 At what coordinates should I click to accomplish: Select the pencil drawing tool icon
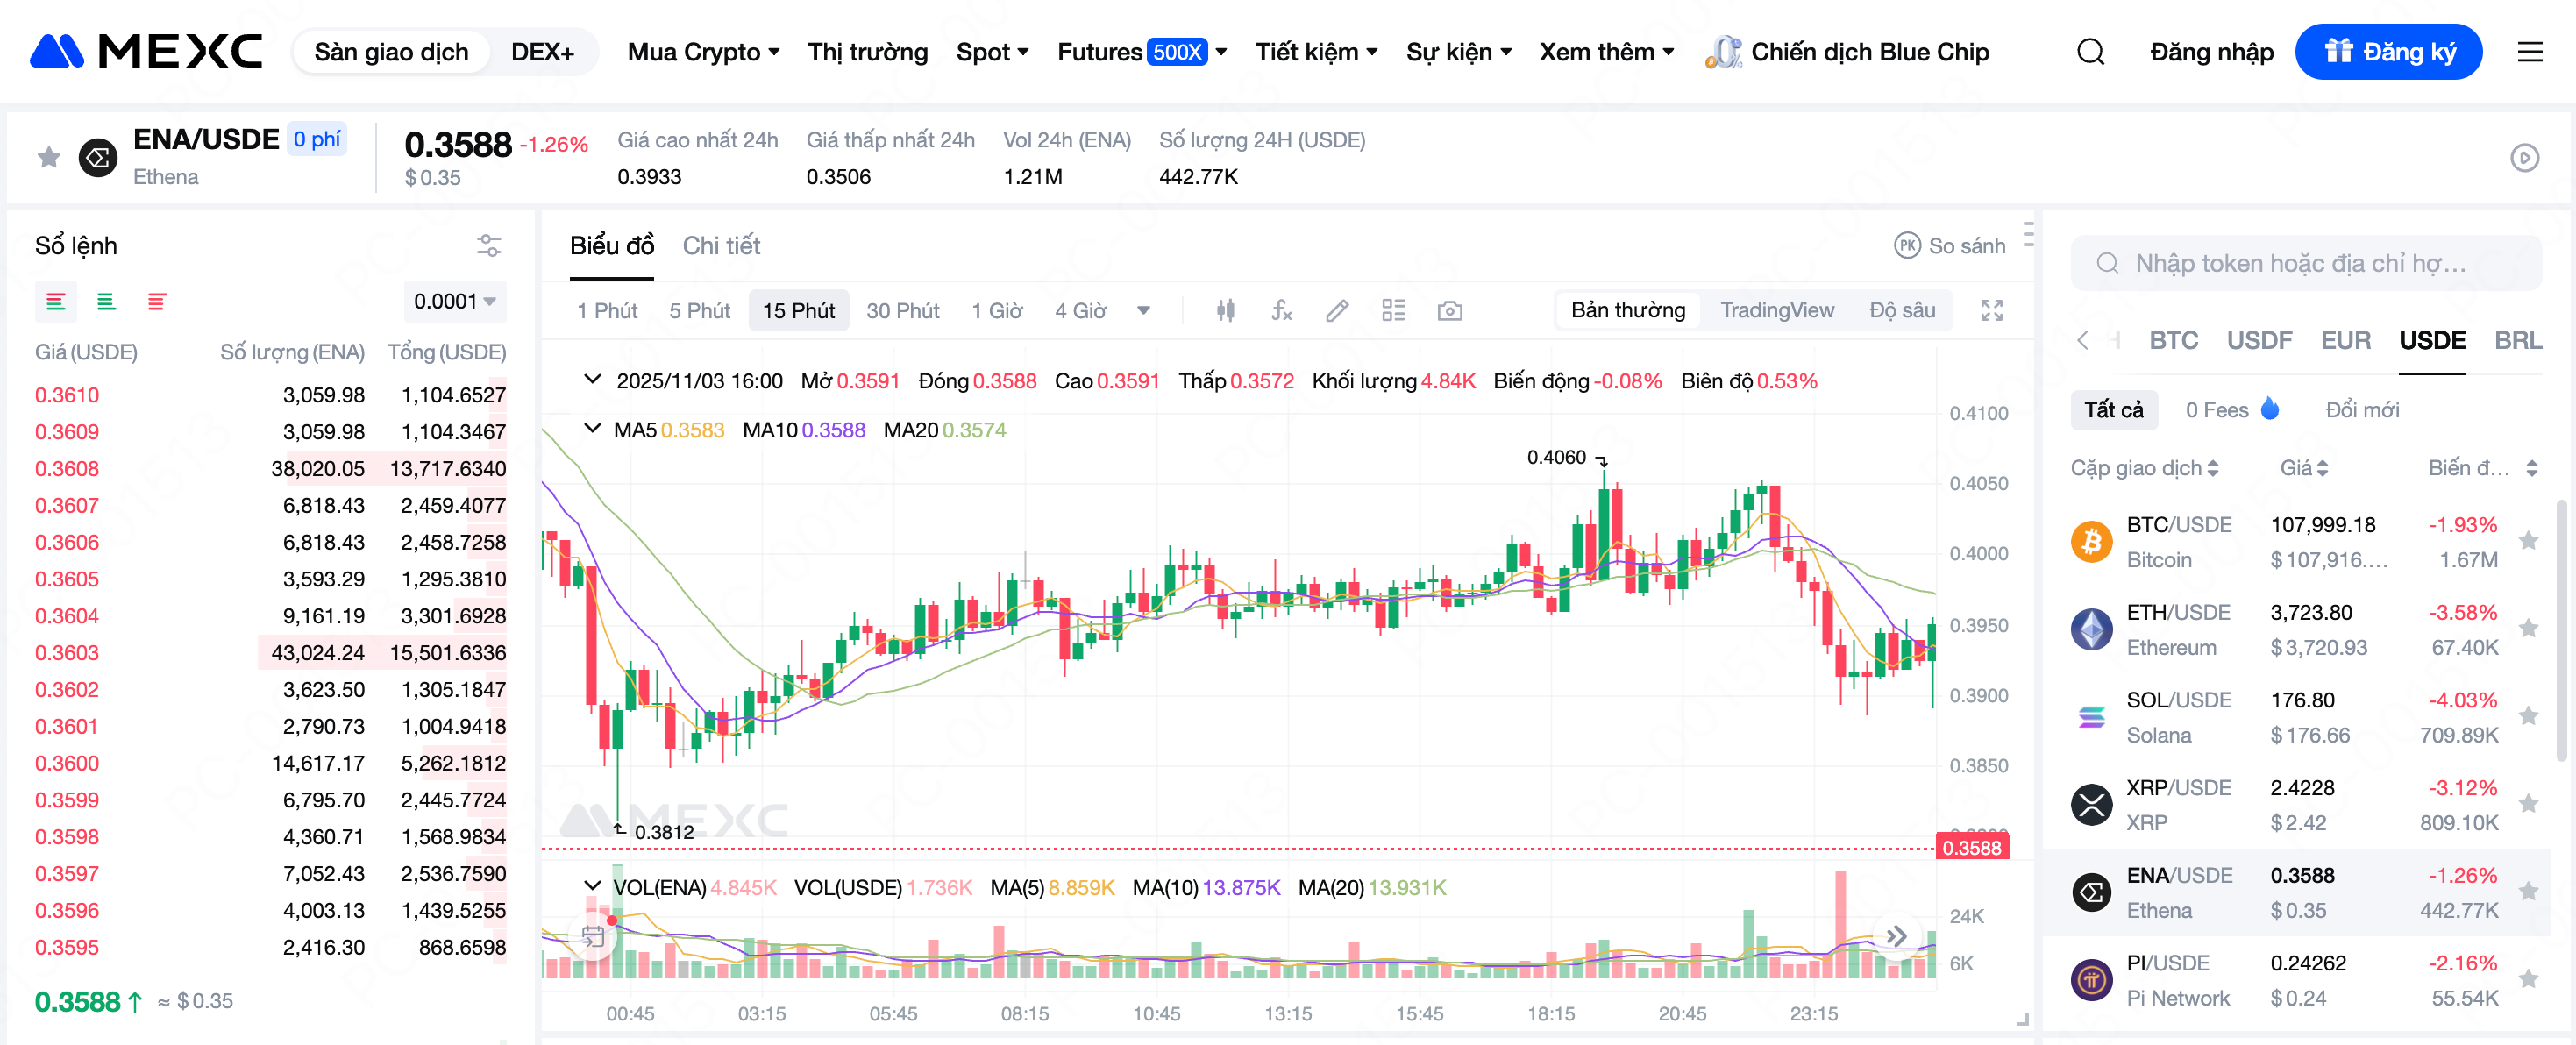point(1337,311)
